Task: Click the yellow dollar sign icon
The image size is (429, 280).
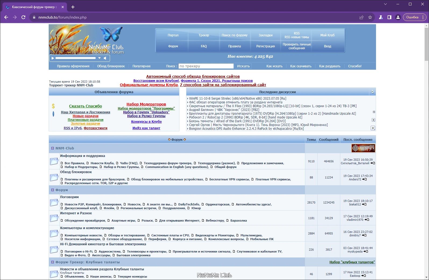Action: click(53, 106)
